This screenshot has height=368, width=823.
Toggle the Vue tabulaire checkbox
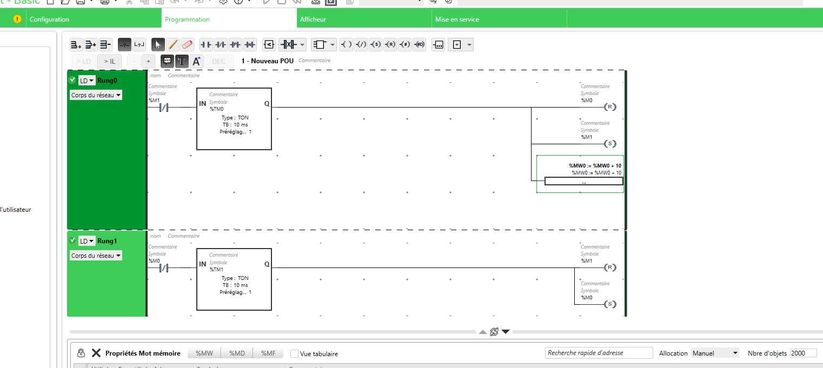294,353
